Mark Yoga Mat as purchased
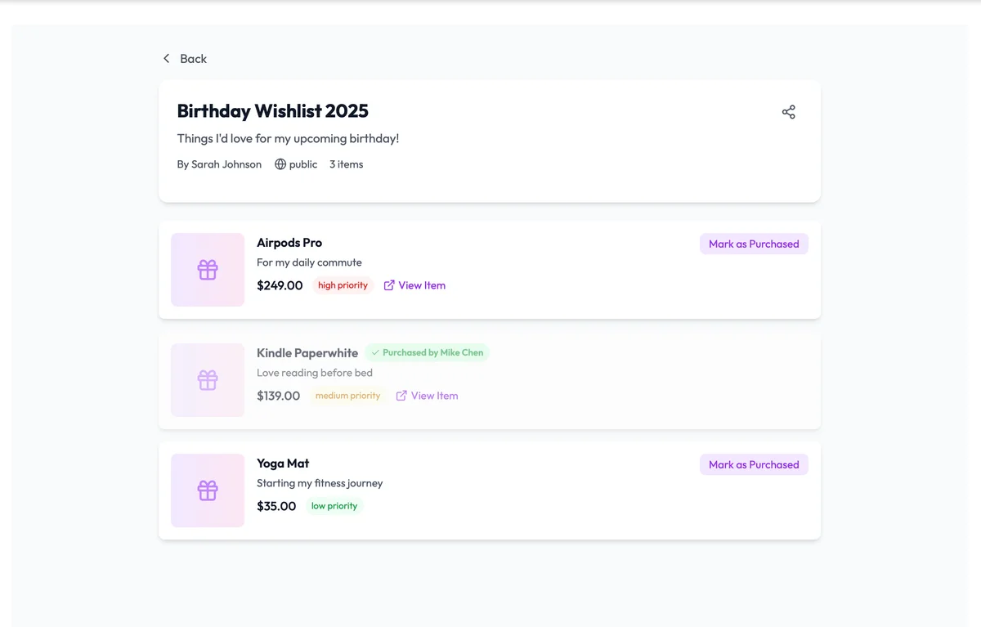 753,464
